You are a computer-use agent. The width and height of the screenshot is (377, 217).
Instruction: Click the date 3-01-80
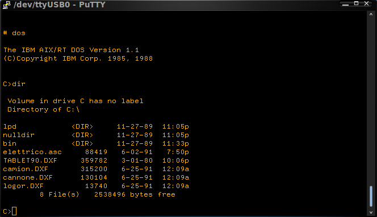click(137, 160)
